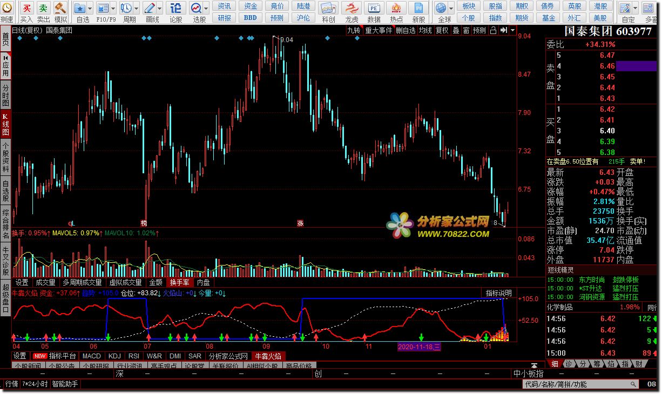Click the 榜 marker on the K-line chart
Viewport: 662px width, 394px height.
point(144,222)
